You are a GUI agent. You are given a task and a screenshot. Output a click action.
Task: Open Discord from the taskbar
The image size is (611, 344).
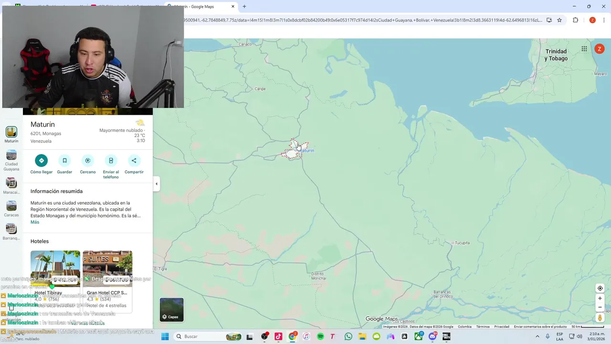432,336
